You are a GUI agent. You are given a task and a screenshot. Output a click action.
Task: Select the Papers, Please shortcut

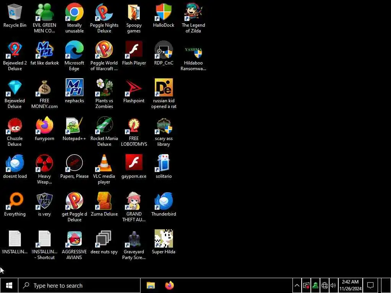(74, 166)
